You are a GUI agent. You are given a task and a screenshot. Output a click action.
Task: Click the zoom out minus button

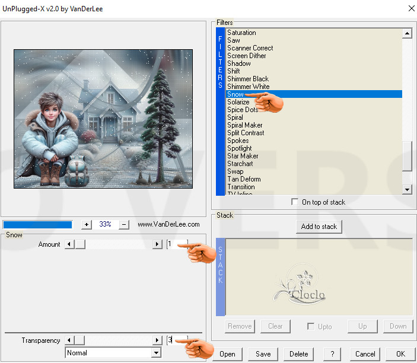coord(124,225)
